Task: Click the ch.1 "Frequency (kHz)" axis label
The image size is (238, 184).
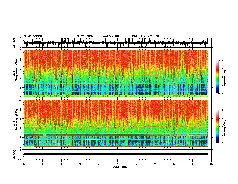Action: tap(17, 70)
